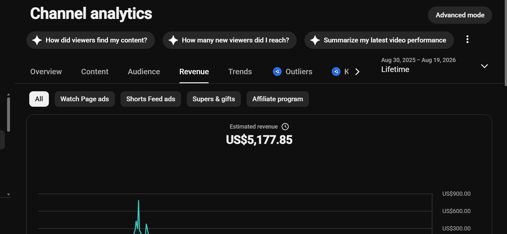Select the All revenue filter chip
The image size is (507, 234).
[x=39, y=99]
